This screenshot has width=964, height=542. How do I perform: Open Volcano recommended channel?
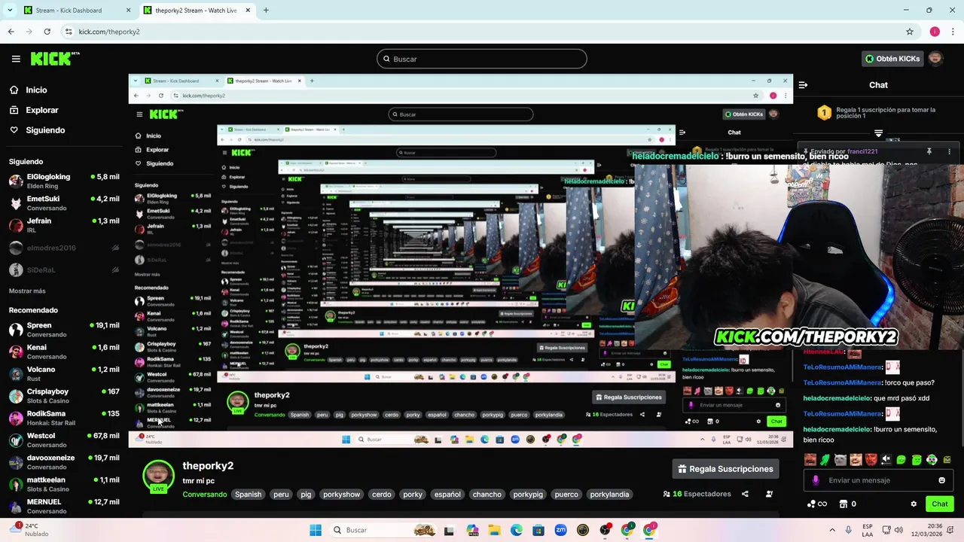pos(64,374)
